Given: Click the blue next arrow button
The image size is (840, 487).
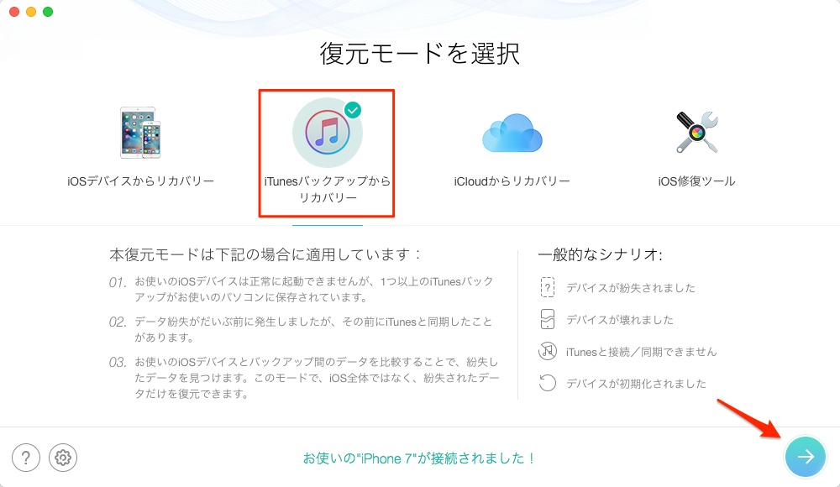Looking at the screenshot, I should click(x=806, y=457).
